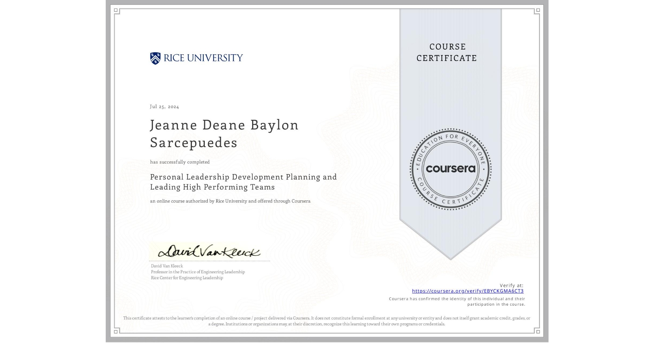Click the David Van Kleeck signature image
Screen dimensions: 655x343
[x=209, y=251]
